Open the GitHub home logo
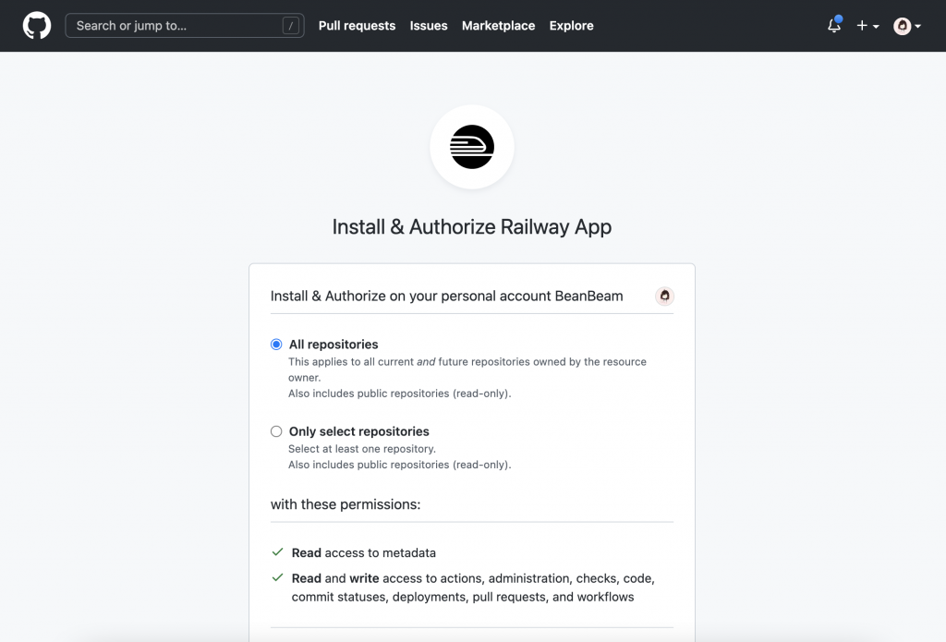This screenshot has width=946, height=642. [37, 26]
